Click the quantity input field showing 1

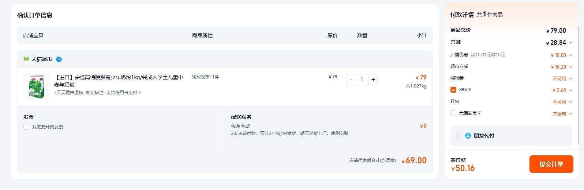362,80
